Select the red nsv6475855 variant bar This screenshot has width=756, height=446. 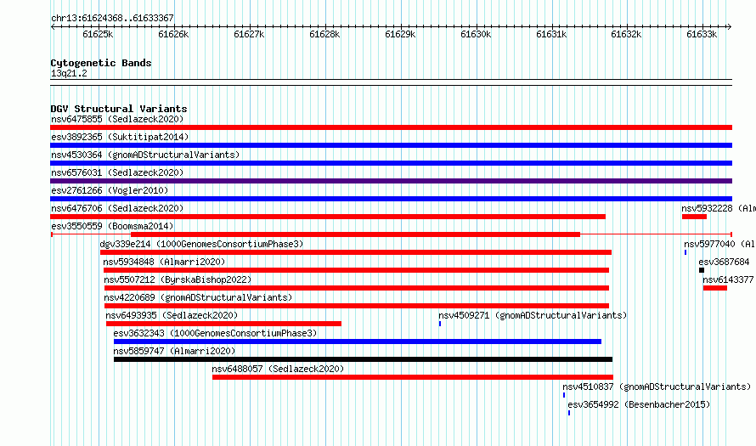tap(391, 127)
